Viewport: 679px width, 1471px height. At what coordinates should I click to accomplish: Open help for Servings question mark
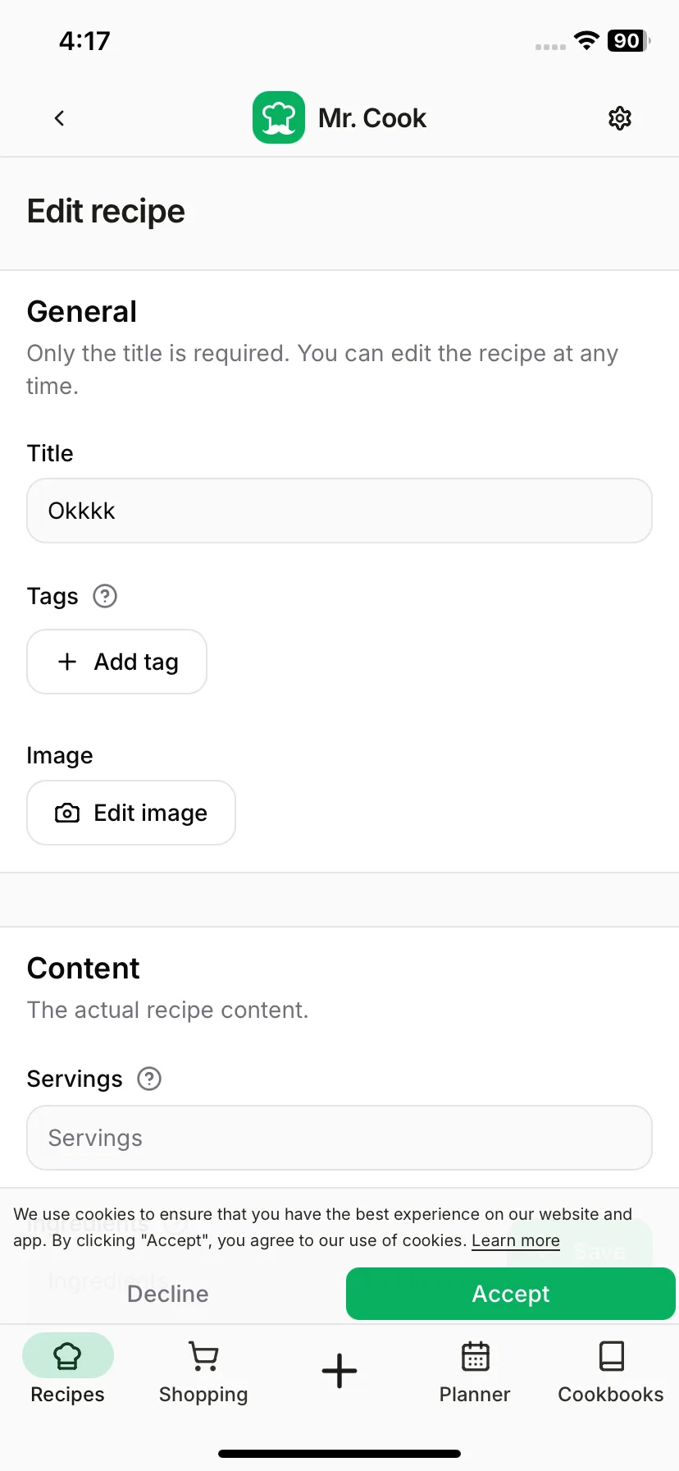[149, 1079]
